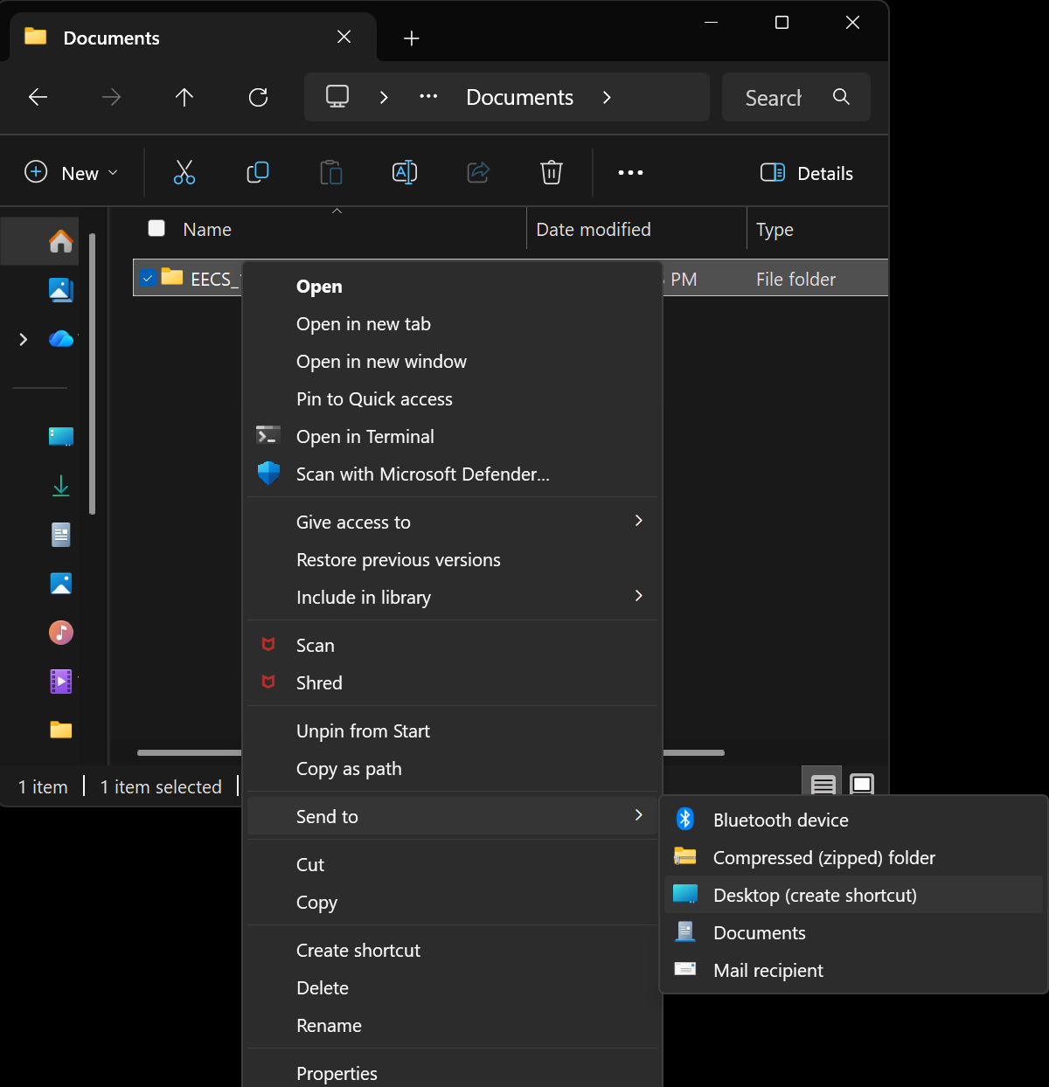Go up one folder level

point(184,97)
